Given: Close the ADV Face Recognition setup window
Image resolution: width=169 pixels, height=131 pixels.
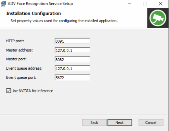Looking at the screenshot, I should 160,4.
